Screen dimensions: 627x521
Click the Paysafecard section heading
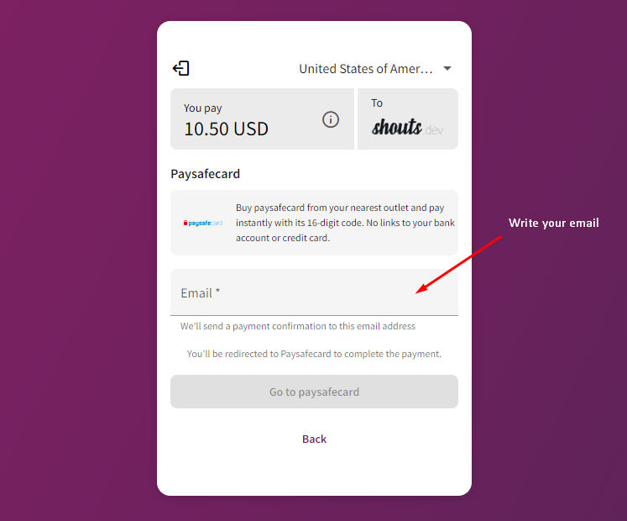click(205, 174)
